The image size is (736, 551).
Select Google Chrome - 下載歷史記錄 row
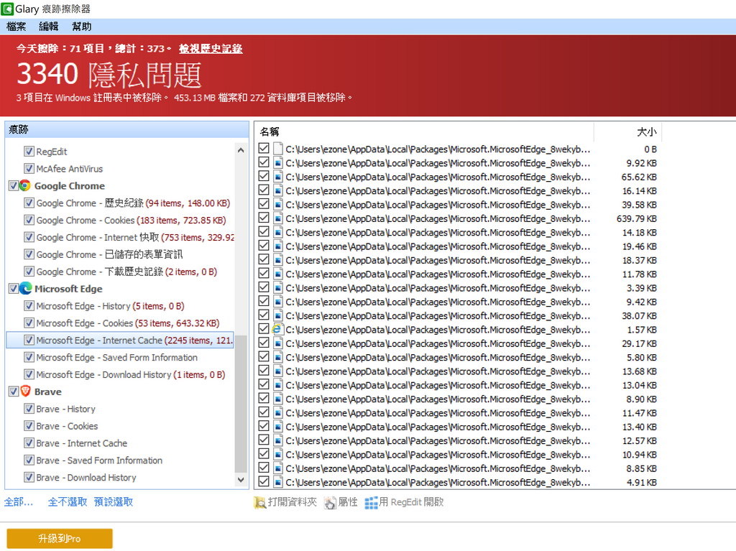[x=126, y=272]
